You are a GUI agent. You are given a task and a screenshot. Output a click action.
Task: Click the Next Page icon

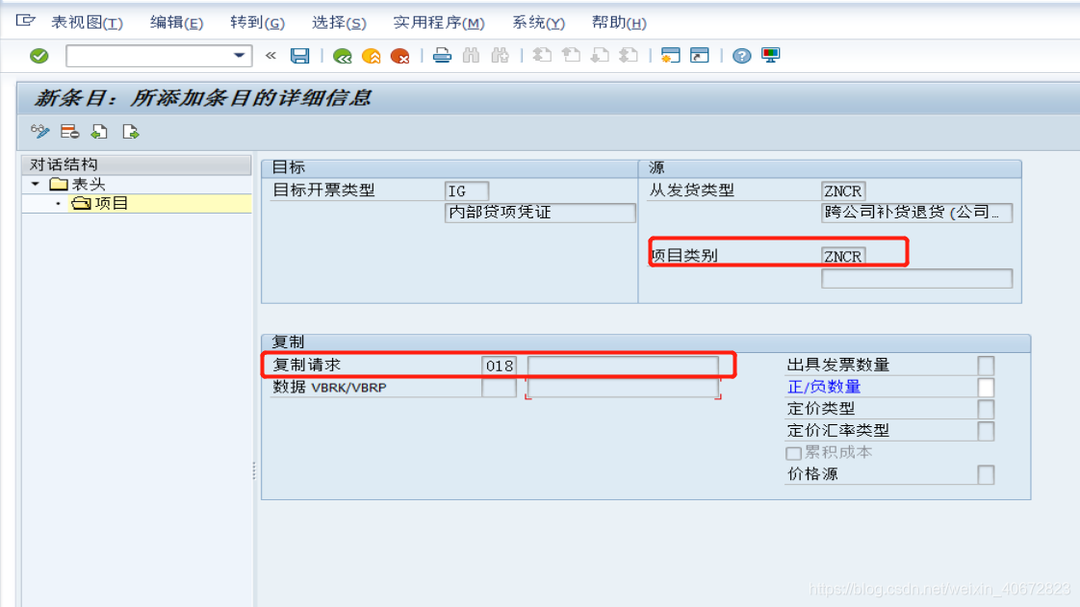click(600, 55)
